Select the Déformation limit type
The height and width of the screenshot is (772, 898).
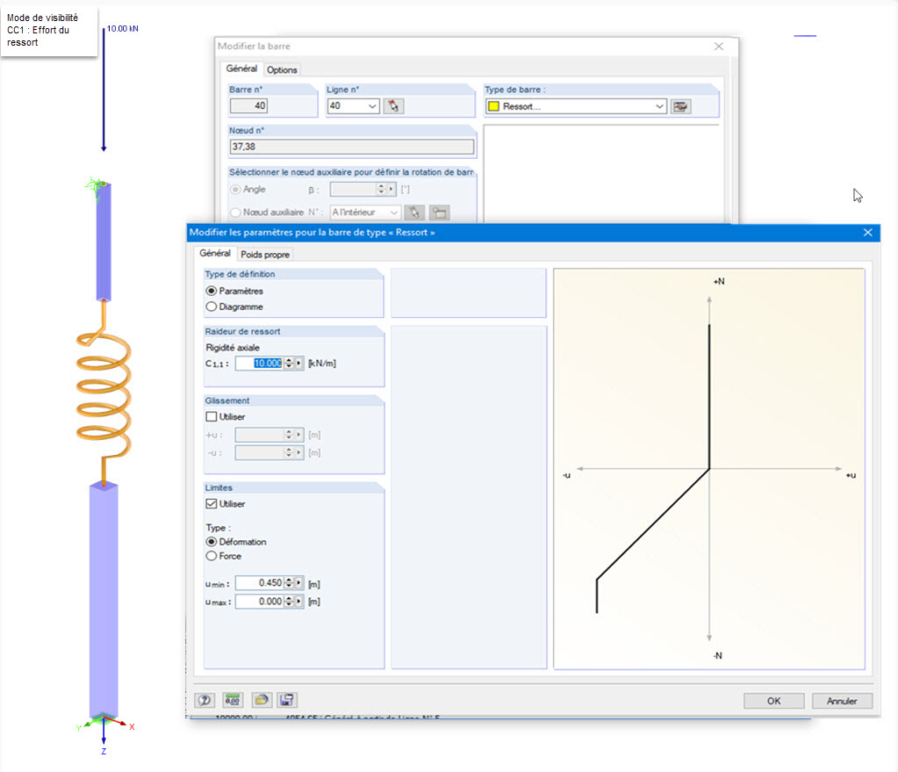[x=212, y=542]
